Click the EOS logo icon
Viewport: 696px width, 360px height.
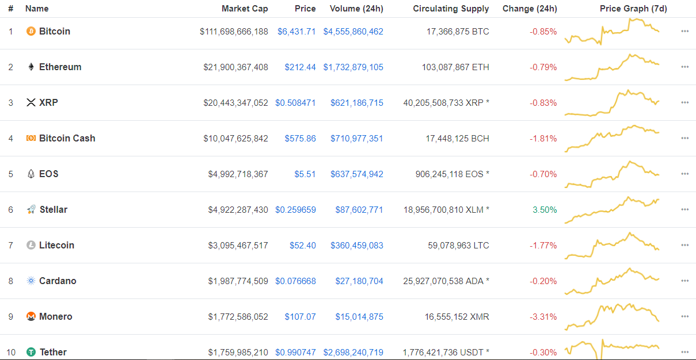tap(31, 174)
